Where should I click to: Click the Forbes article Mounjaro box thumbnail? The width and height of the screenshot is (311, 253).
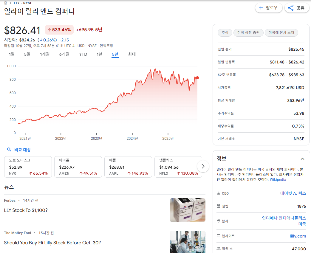188,210
